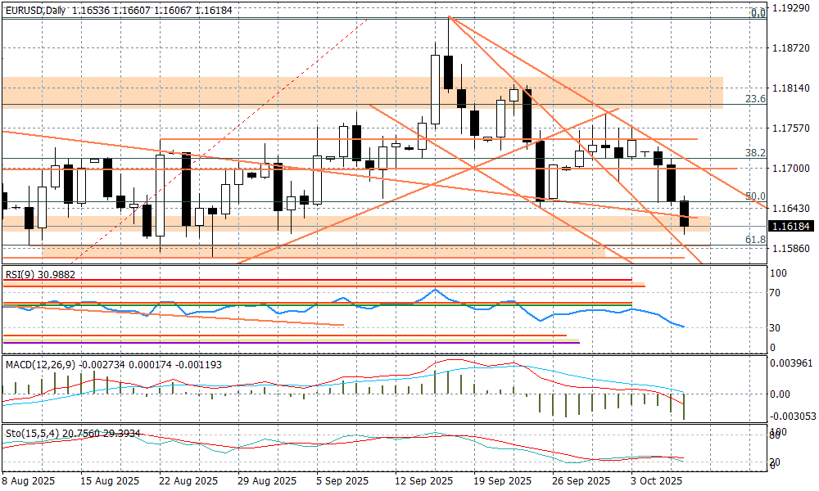Screen dimensions: 819x491
Task: Click the 3 Oct 2025 date label
Action: pos(654,481)
